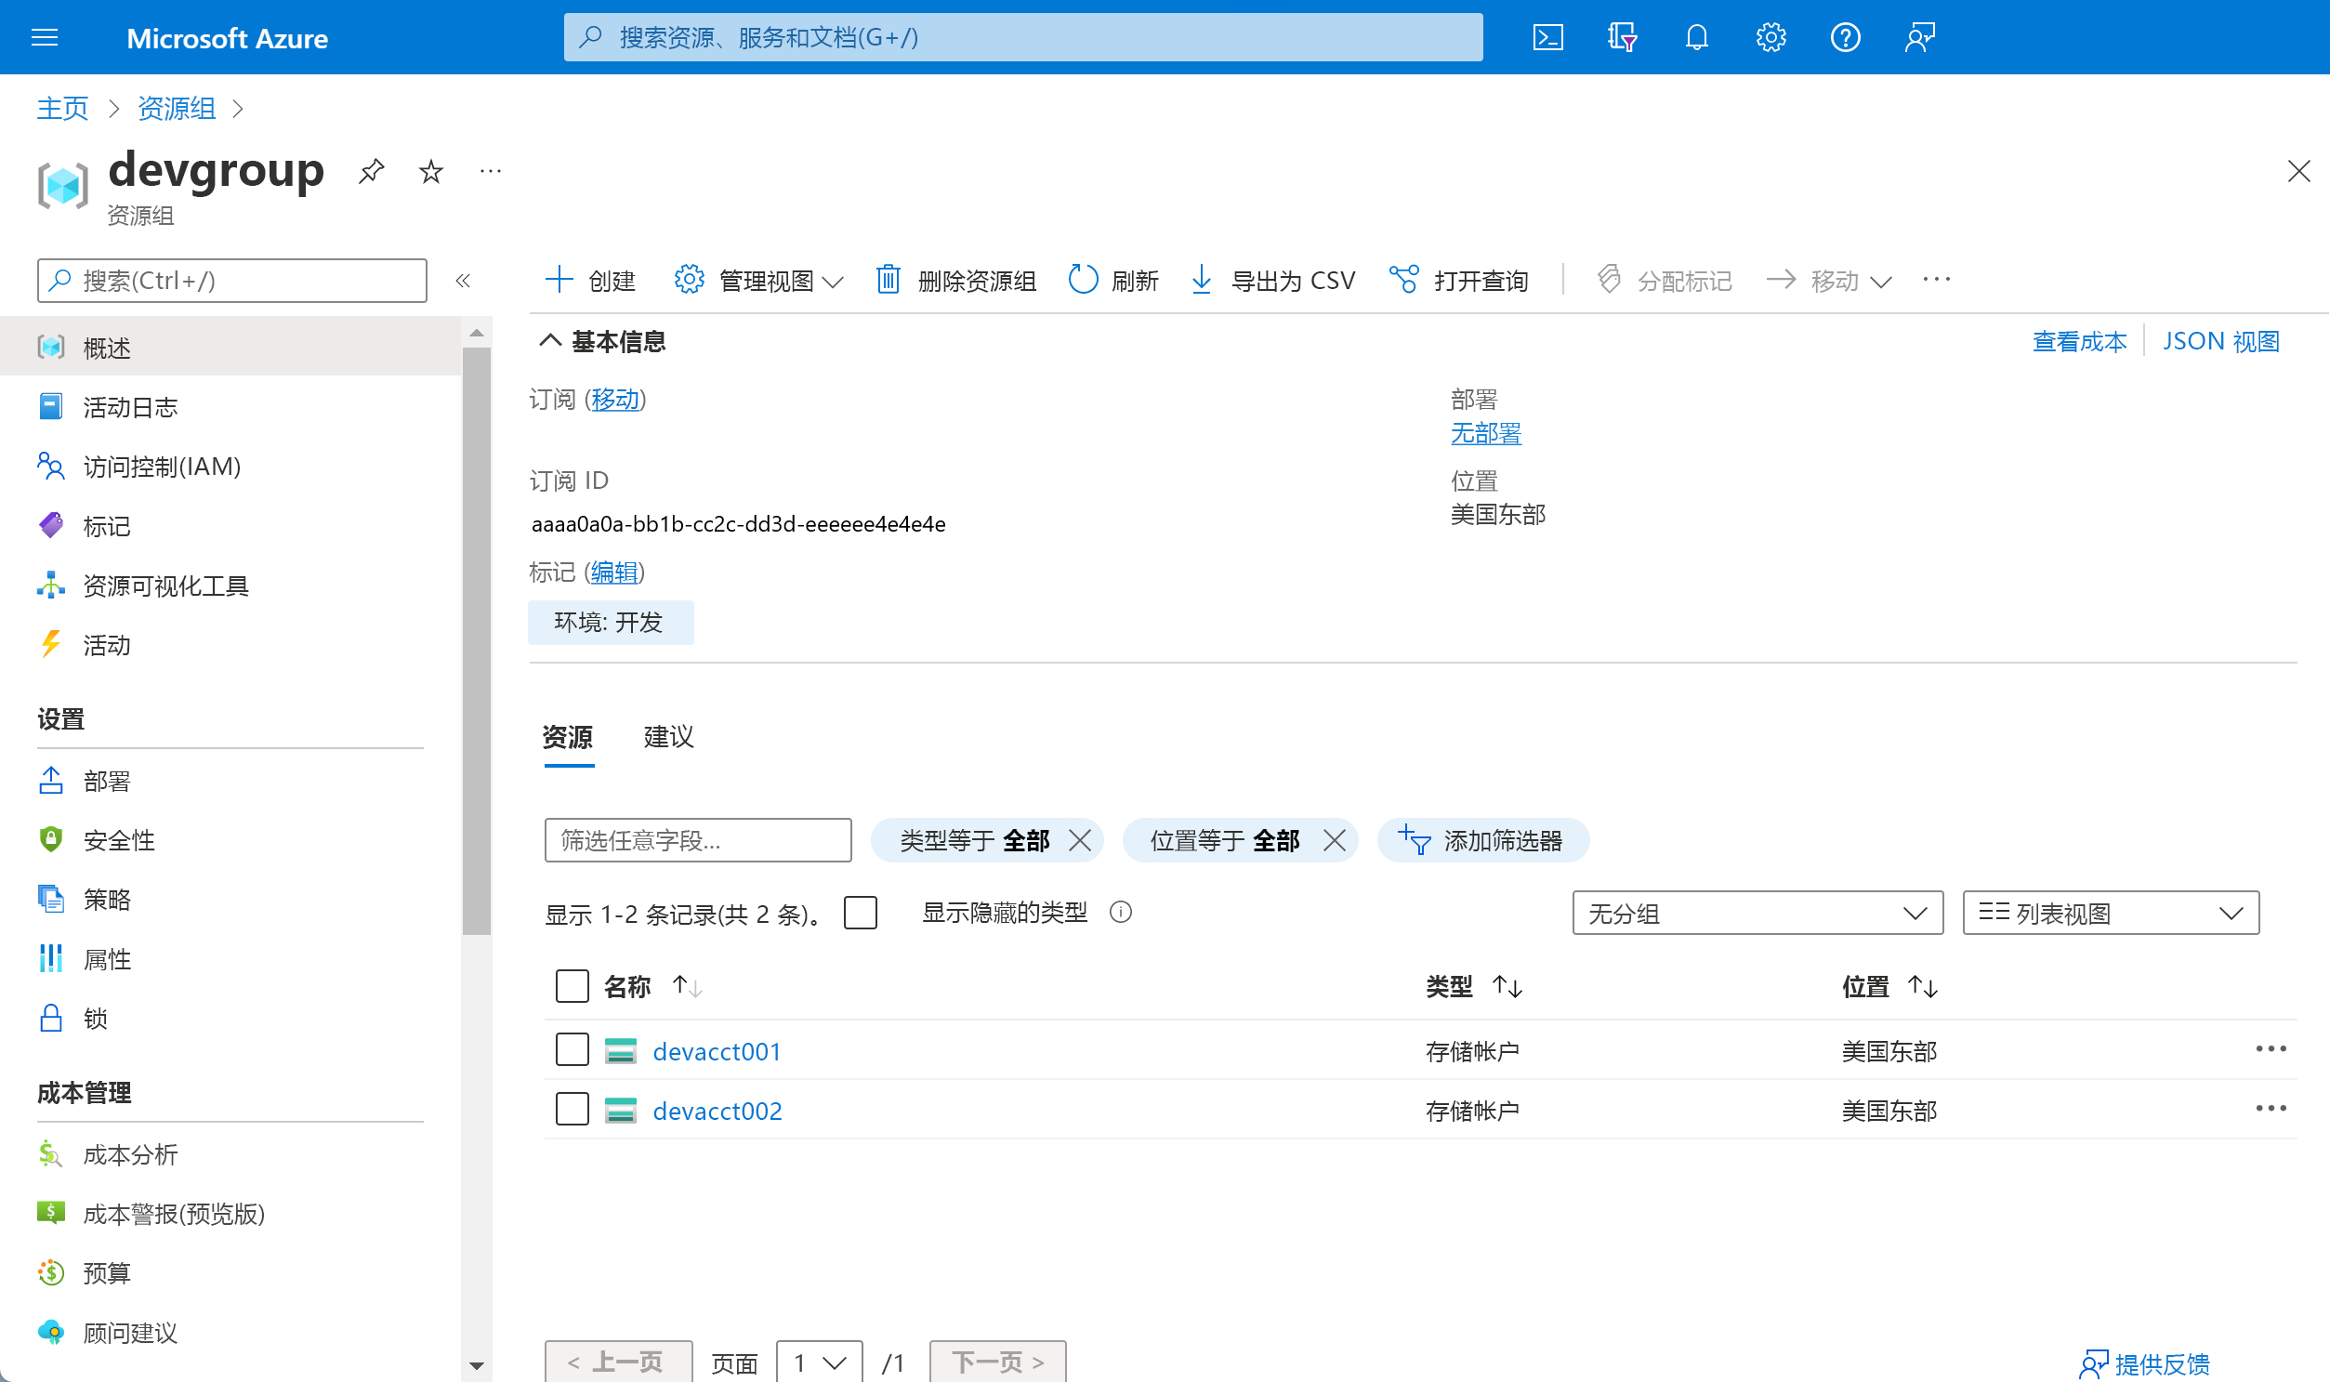Image resolution: width=2330 pixels, height=1382 pixels.
Task: Launch Cloud Shell from top bar
Action: point(1547,37)
